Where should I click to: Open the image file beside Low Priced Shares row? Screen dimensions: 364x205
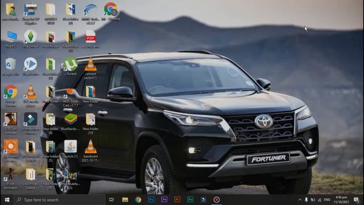[x=71, y=180]
